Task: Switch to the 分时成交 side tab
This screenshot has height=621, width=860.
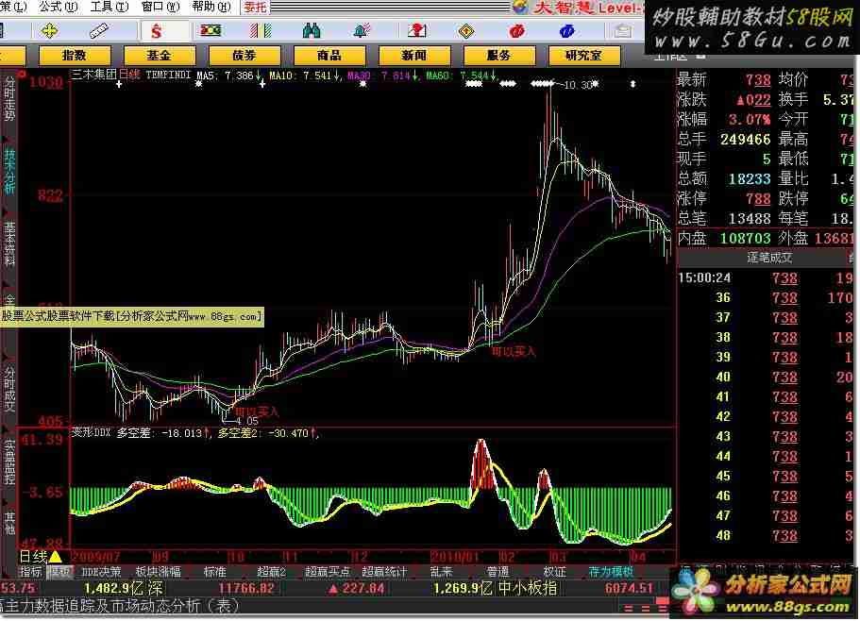Action: [9, 389]
